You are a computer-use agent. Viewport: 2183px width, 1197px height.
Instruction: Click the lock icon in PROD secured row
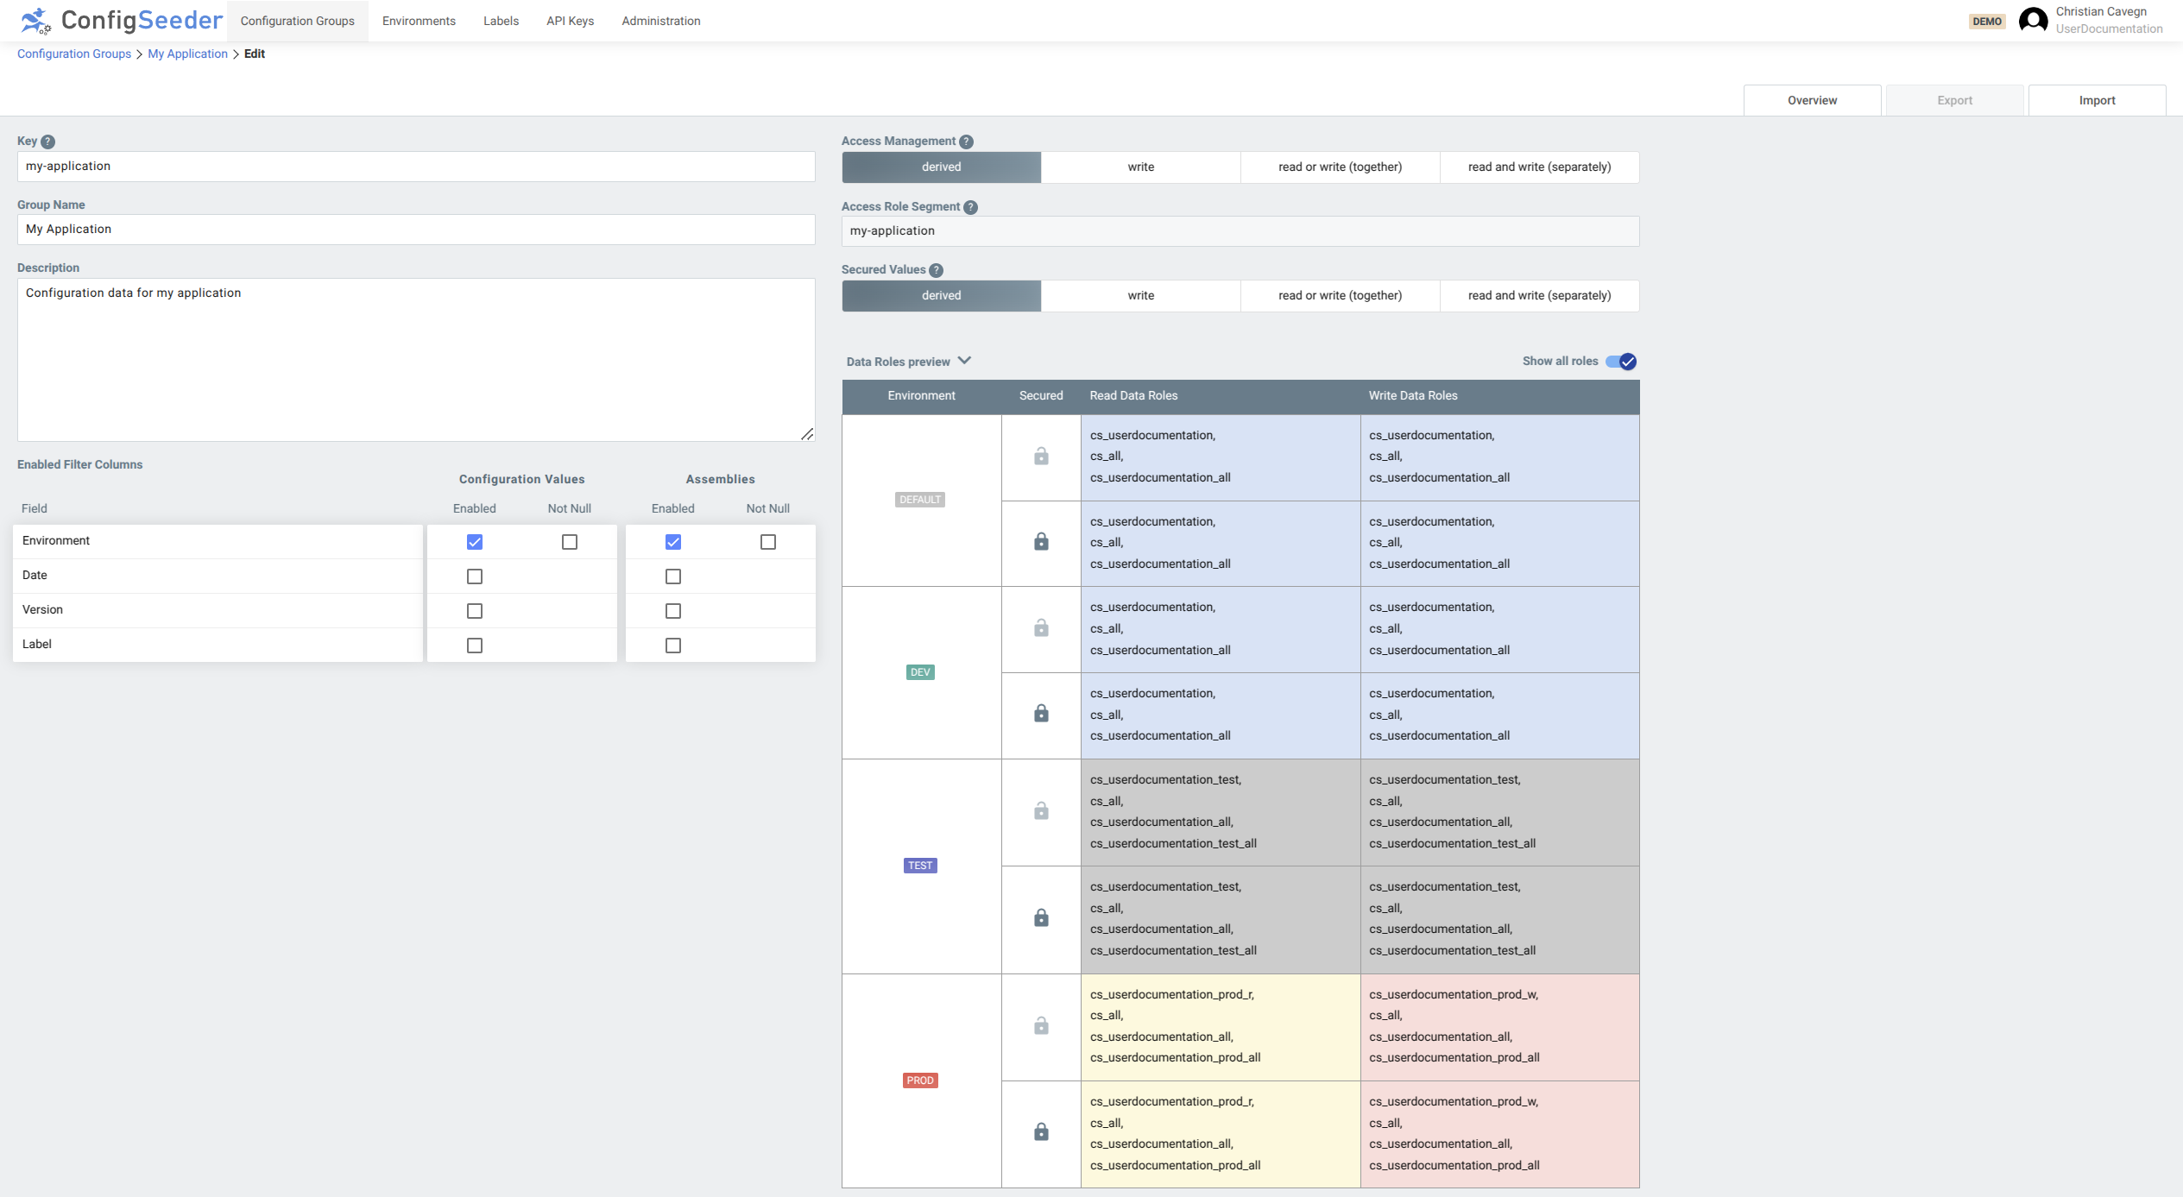click(x=1040, y=1131)
